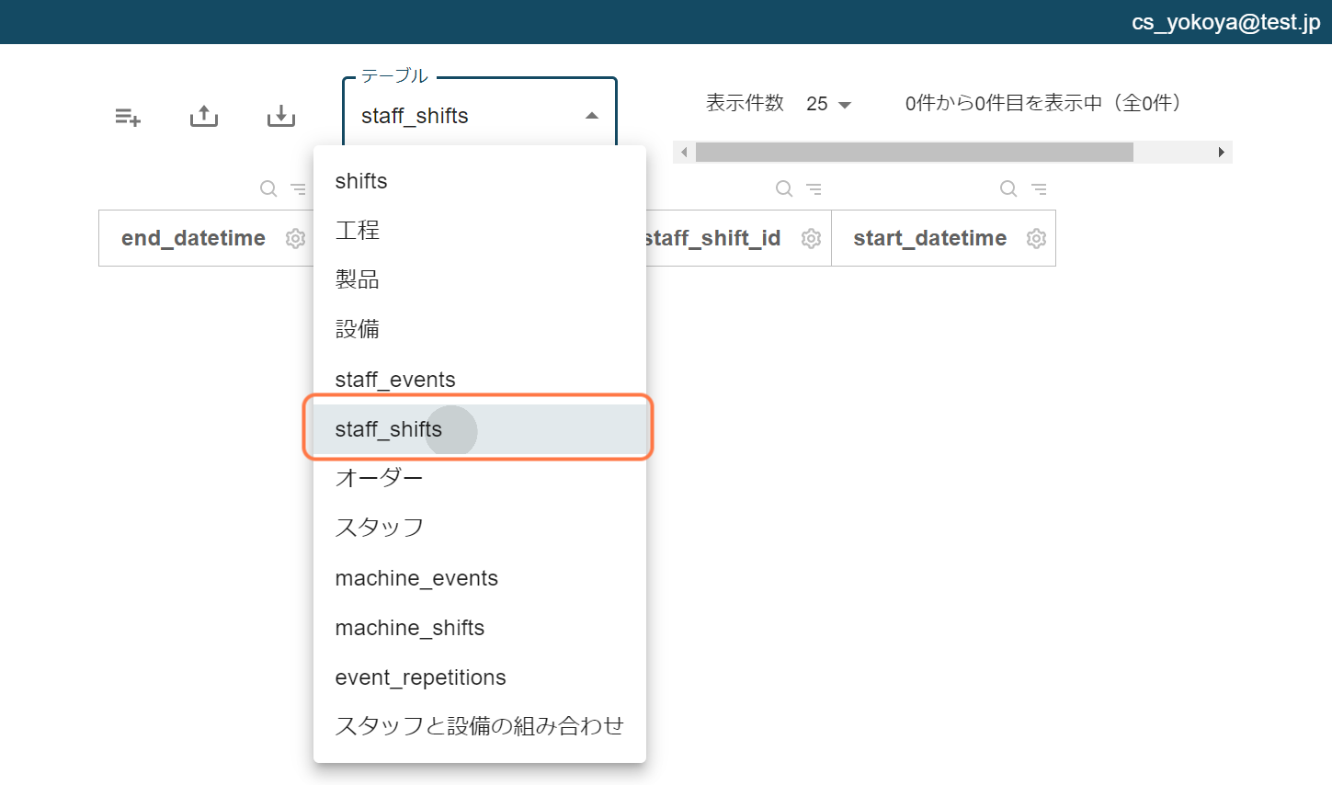Screen dimensions: 1332x785
Task: Open the 表示件数 25 dropdown
Action: point(829,104)
